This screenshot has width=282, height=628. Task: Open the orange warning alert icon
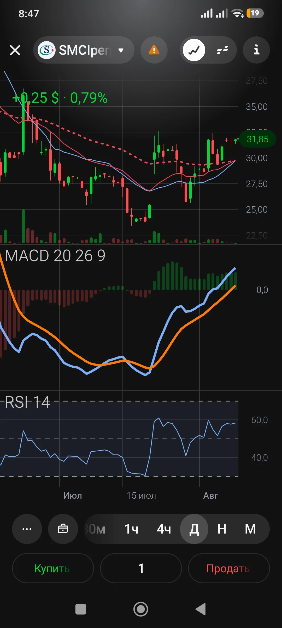154,50
